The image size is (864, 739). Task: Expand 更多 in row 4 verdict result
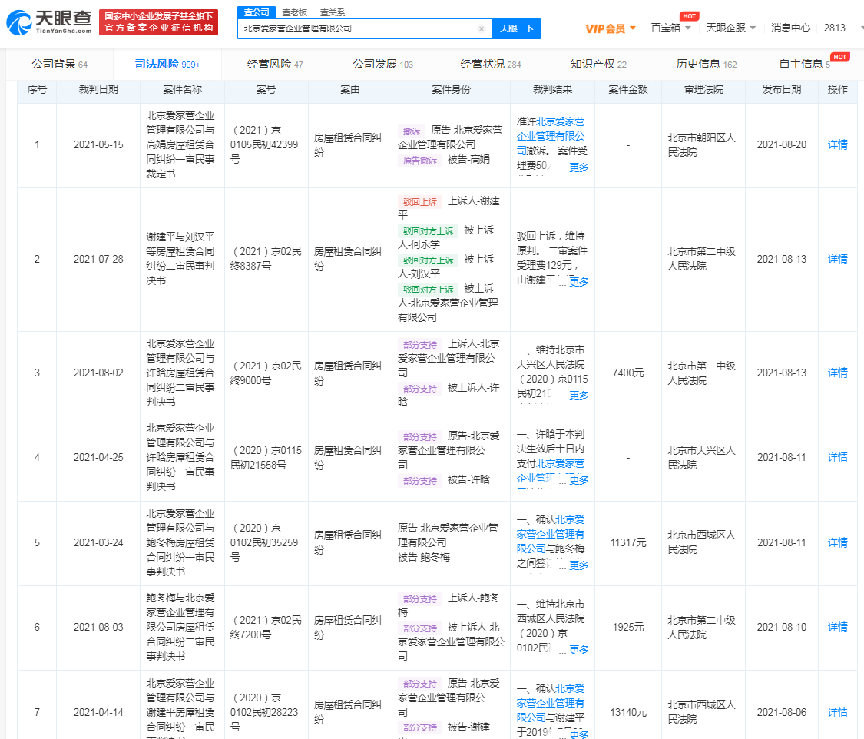tap(578, 479)
